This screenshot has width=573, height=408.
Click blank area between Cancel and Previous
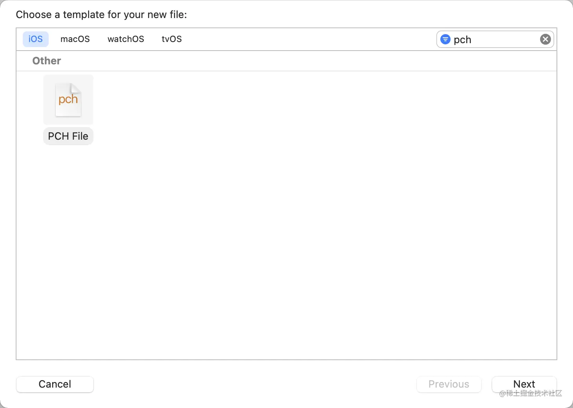tap(255, 384)
